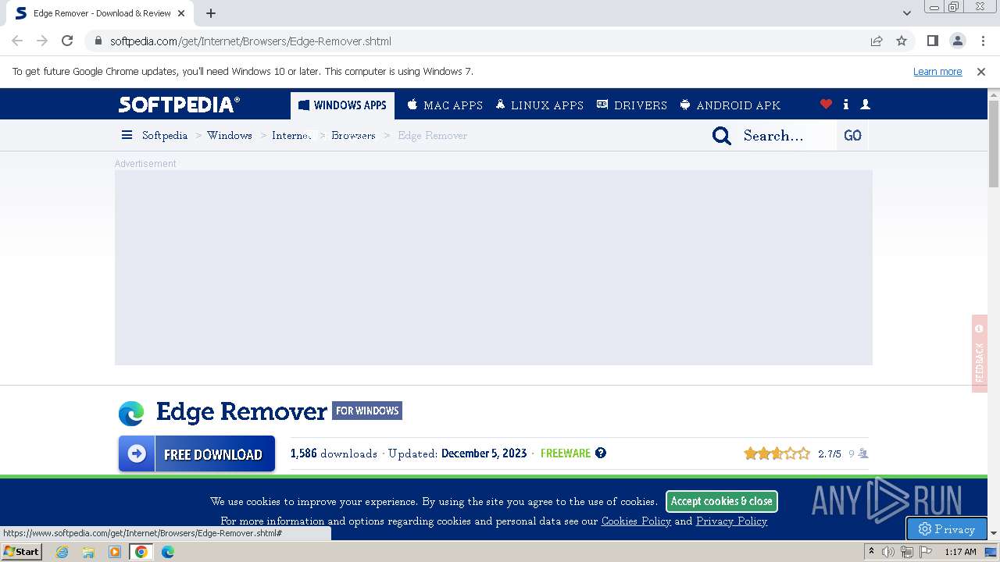
Task: Click the FREE DOWNLOAD button
Action: point(197,454)
